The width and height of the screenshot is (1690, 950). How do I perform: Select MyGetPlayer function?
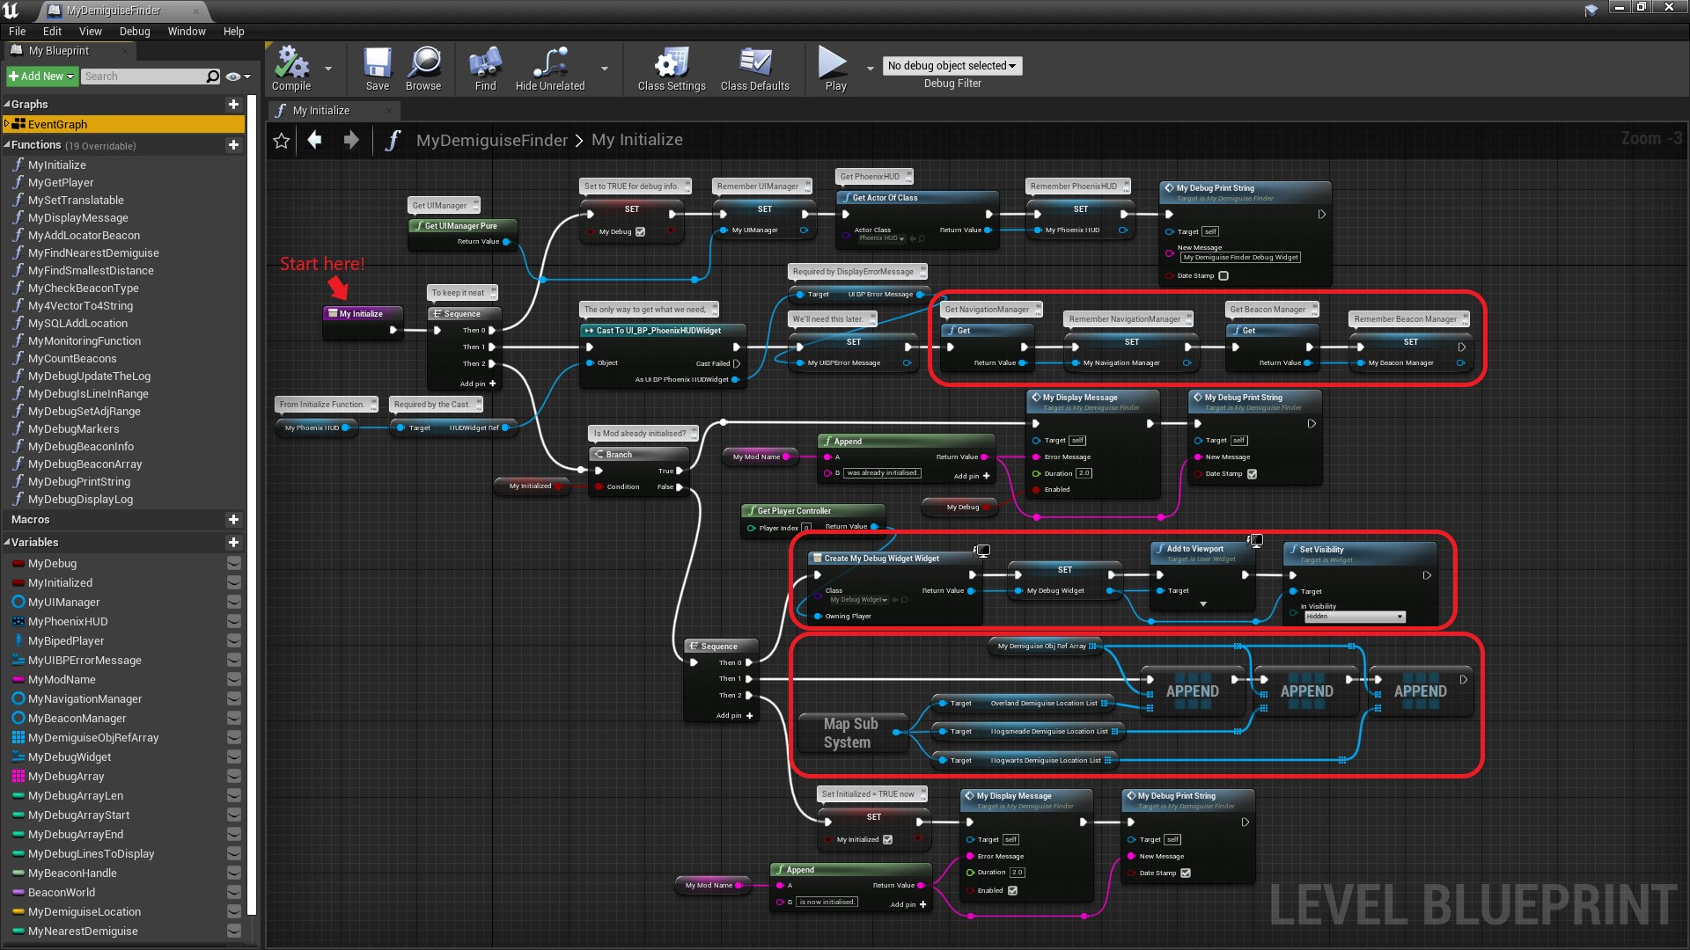61,183
